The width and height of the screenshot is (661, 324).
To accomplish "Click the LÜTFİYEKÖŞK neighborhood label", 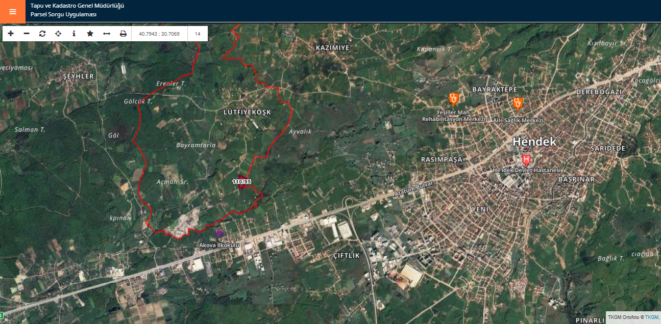I will [247, 112].
